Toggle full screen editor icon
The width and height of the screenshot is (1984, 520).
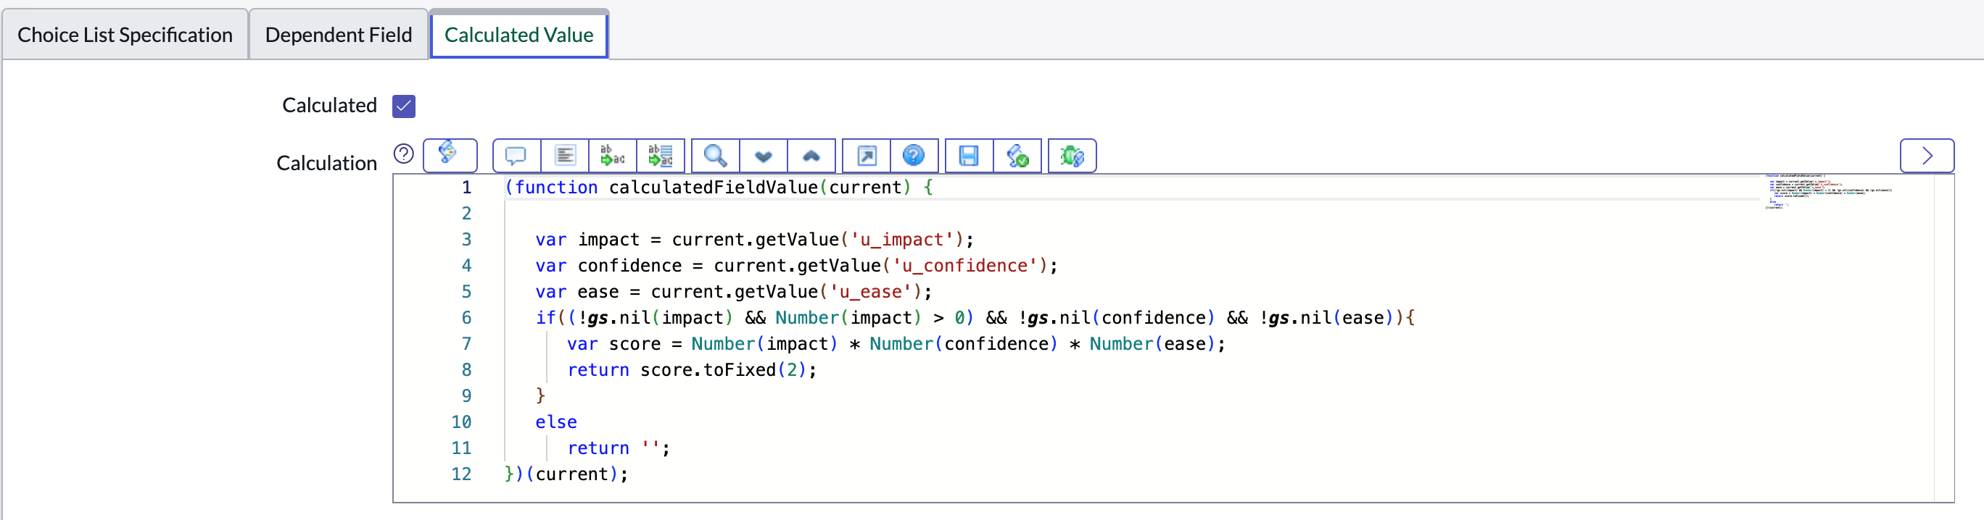pos(867,156)
